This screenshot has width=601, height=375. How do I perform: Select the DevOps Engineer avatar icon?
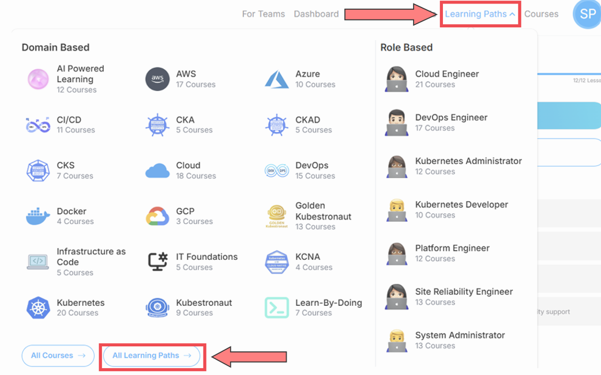click(396, 123)
